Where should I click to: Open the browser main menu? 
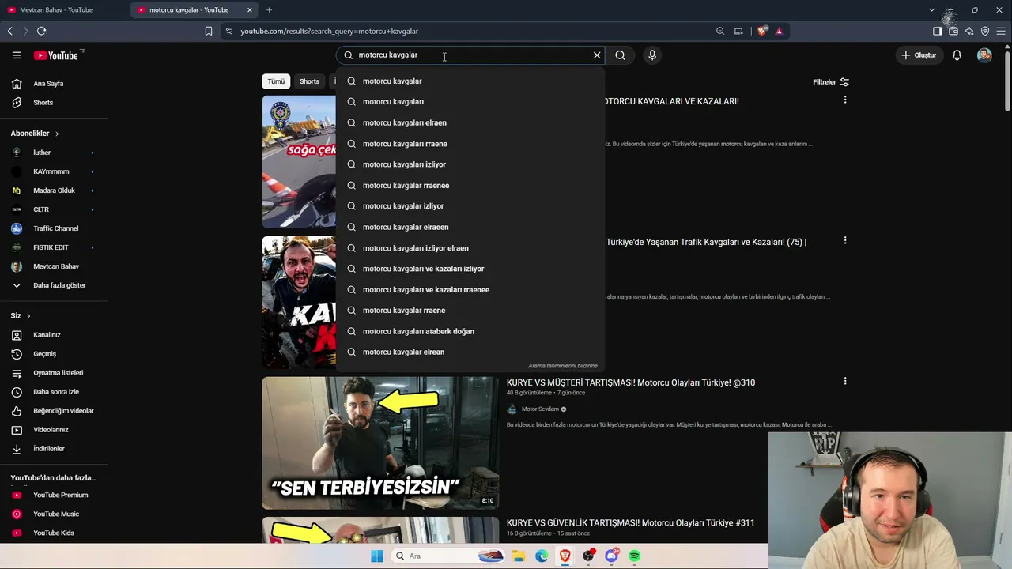pyautogui.click(x=1002, y=31)
